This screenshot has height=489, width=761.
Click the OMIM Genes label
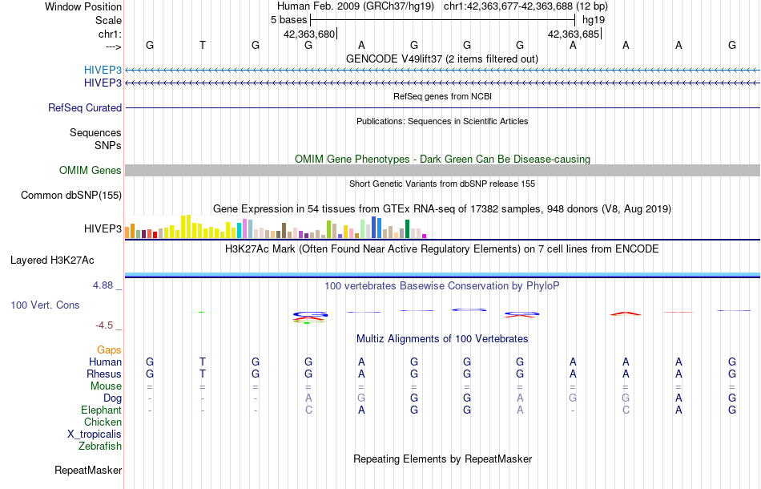91,171
